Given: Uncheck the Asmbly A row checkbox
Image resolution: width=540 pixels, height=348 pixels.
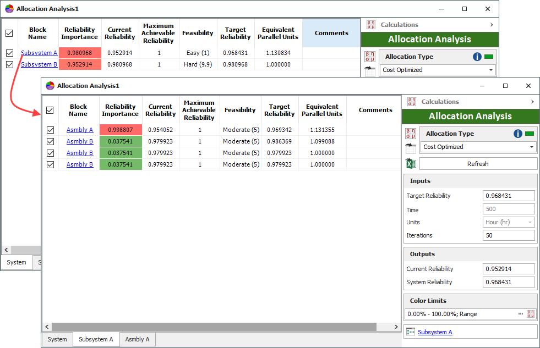Looking at the screenshot, I should [51, 130].
